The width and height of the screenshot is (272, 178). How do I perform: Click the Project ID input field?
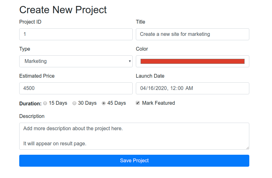tap(76, 34)
